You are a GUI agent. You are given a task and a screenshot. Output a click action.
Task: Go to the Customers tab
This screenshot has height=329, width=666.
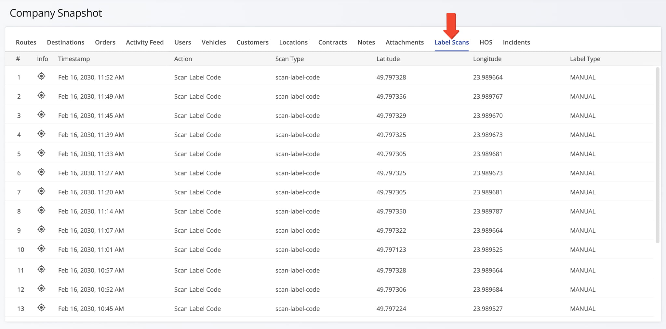click(253, 42)
